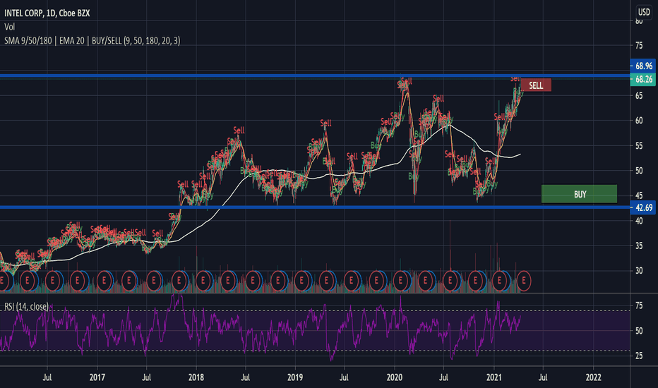The height and width of the screenshot is (388, 658).
Task: Select the lower blue horizontal support line
Action: (315, 207)
